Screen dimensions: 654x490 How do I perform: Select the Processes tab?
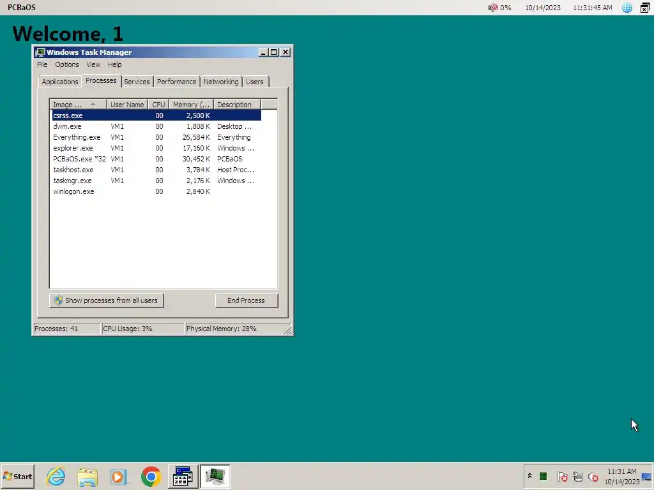[101, 81]
